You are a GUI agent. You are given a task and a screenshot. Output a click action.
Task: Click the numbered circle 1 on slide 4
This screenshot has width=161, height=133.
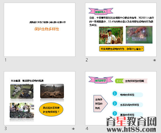click(x=115, y=94)
